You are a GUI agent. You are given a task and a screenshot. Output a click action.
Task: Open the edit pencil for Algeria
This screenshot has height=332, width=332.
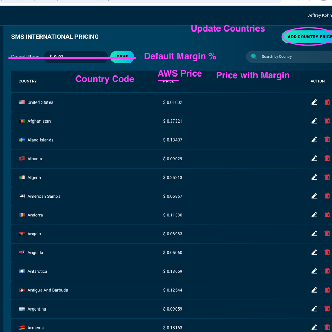tap(314, 177)
